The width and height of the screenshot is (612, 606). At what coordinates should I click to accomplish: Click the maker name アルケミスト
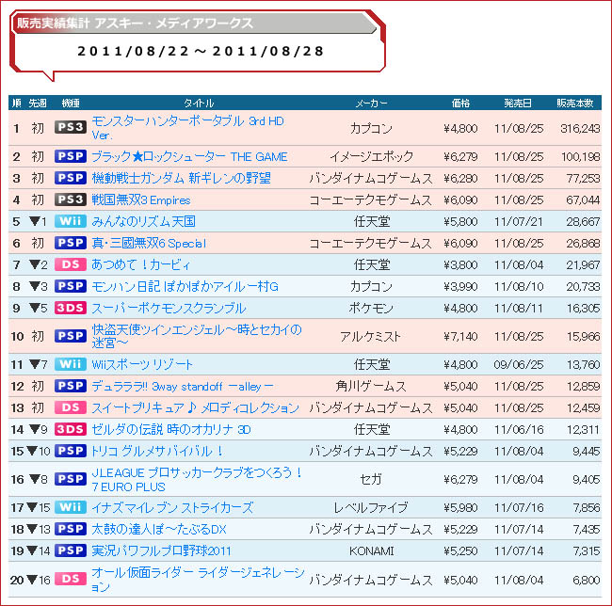[370, 336]
